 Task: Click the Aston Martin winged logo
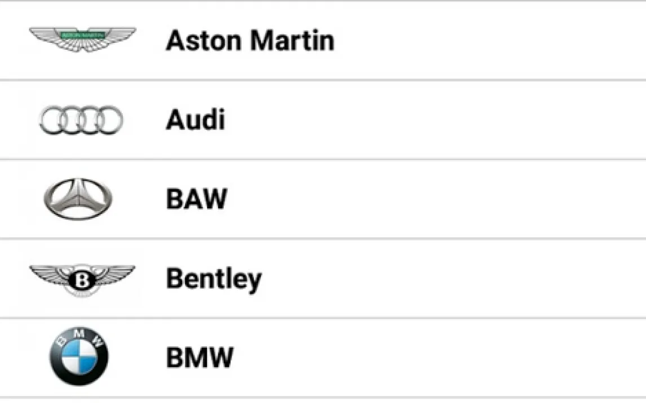pos(82,39)
